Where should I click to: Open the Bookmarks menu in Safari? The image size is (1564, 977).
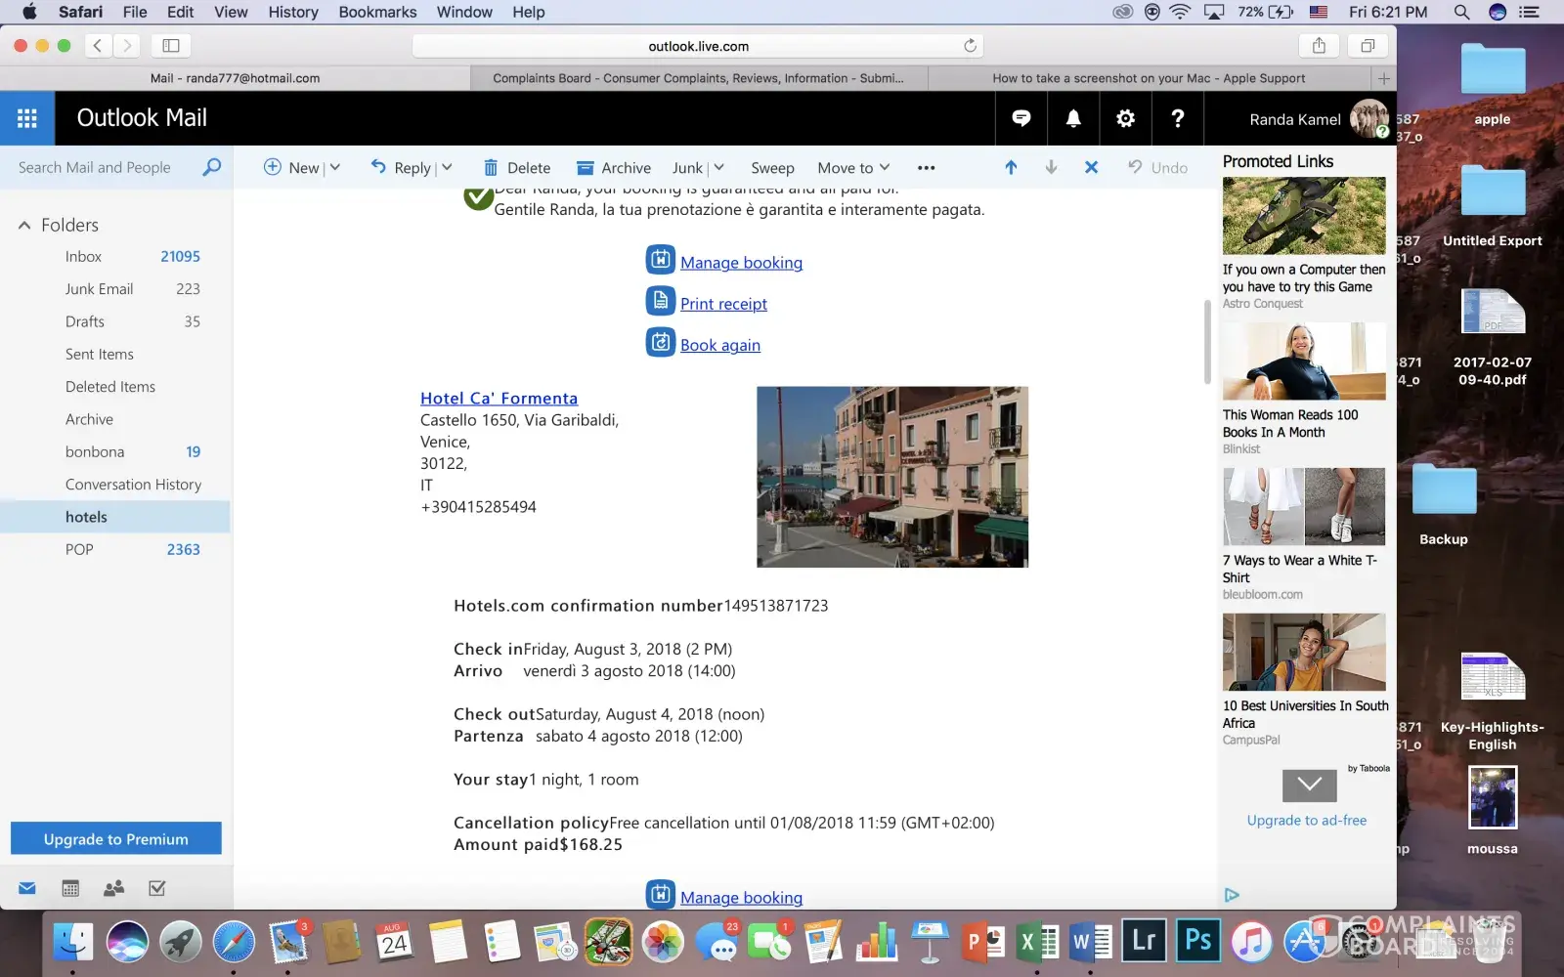pos(377,12)
